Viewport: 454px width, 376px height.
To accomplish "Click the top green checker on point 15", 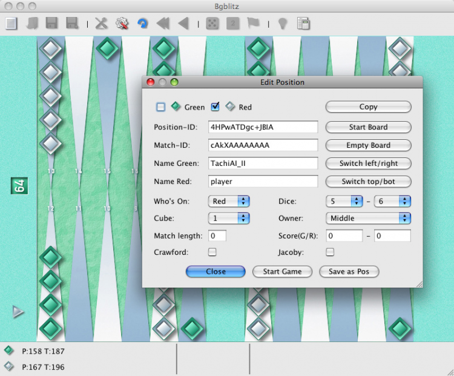I will (107, 48).
